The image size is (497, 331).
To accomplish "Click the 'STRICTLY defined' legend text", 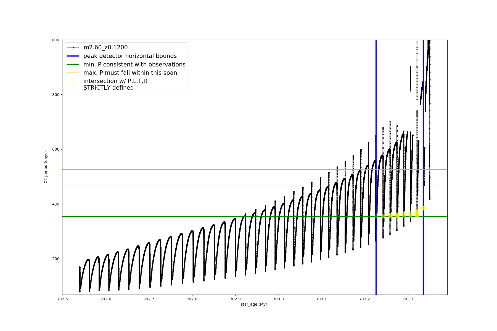I will 109,88.
